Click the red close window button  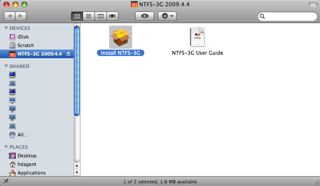pos(6,4)
